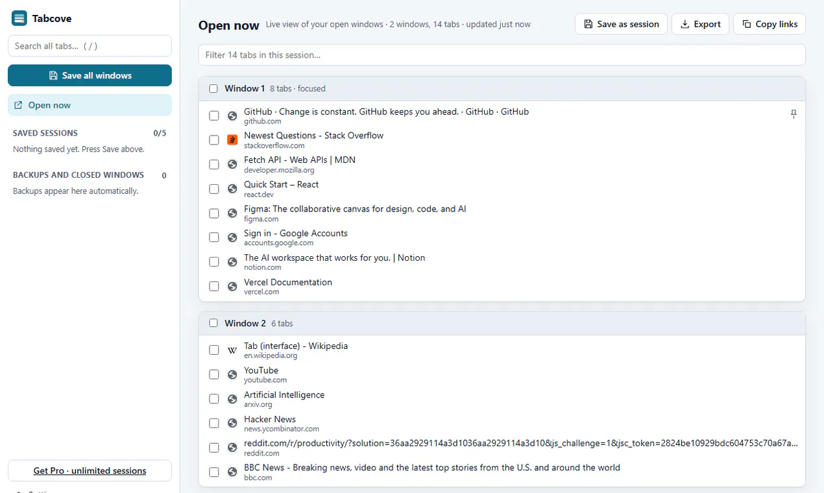Open the Open now view in sidebar
824x493 pixels.
coord(90,105)
